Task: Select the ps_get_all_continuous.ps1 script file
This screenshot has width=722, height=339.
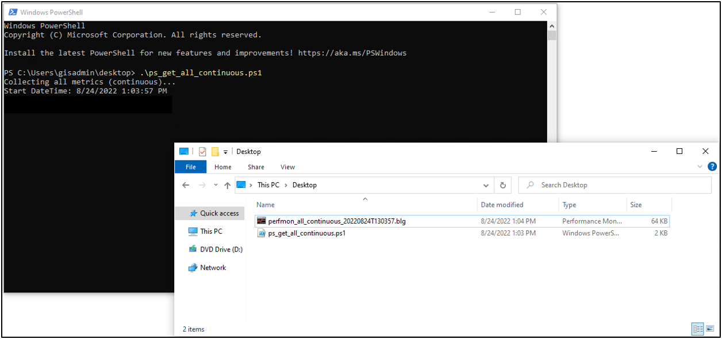Action: point(306,233)
